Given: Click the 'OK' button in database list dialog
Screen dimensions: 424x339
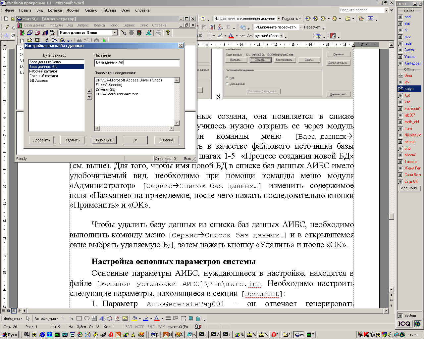Looking at the screenshot, I should [135, 140].
